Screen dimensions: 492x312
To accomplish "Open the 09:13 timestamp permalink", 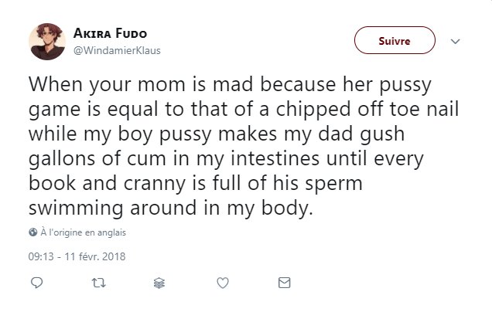I will pos(43,256).
